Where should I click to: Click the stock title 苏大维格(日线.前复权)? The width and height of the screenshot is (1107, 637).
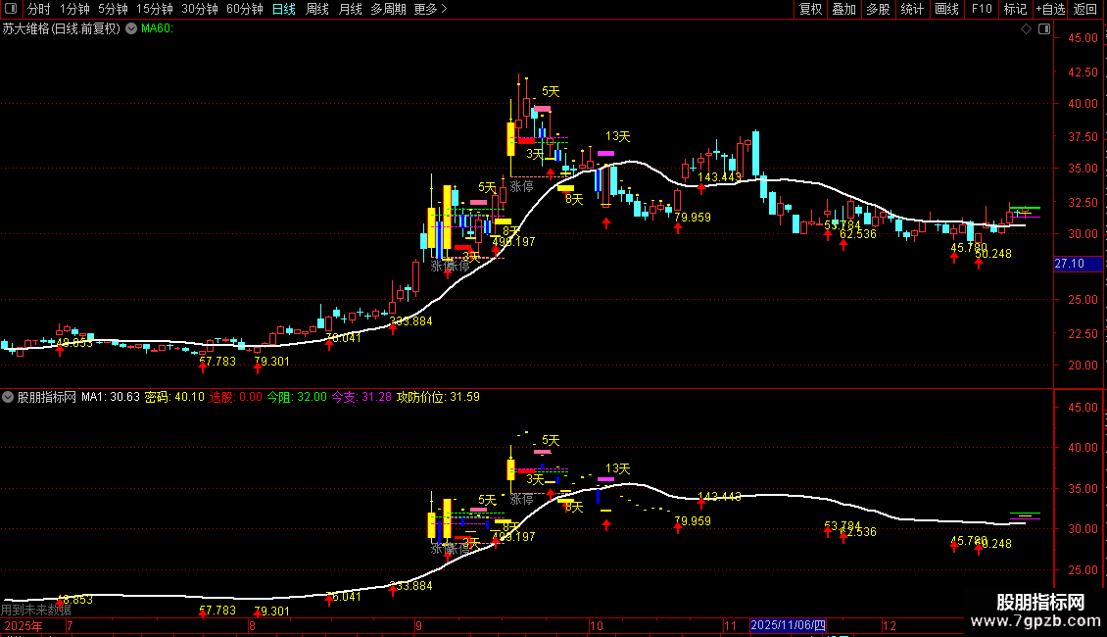click(x=62, y=29)
